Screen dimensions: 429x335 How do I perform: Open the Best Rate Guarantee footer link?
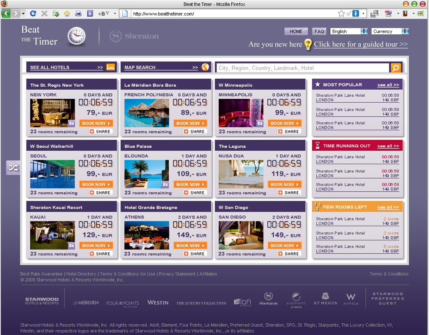click(41, 274)
